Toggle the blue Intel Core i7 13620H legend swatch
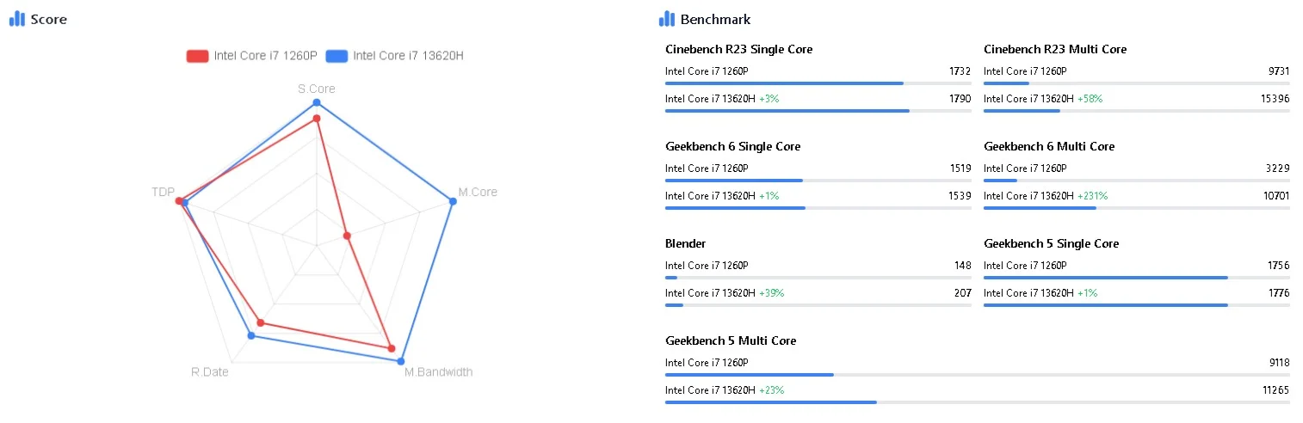This screenshot has height=423, width=1303. pyautogui.click(x=337, y=56)
